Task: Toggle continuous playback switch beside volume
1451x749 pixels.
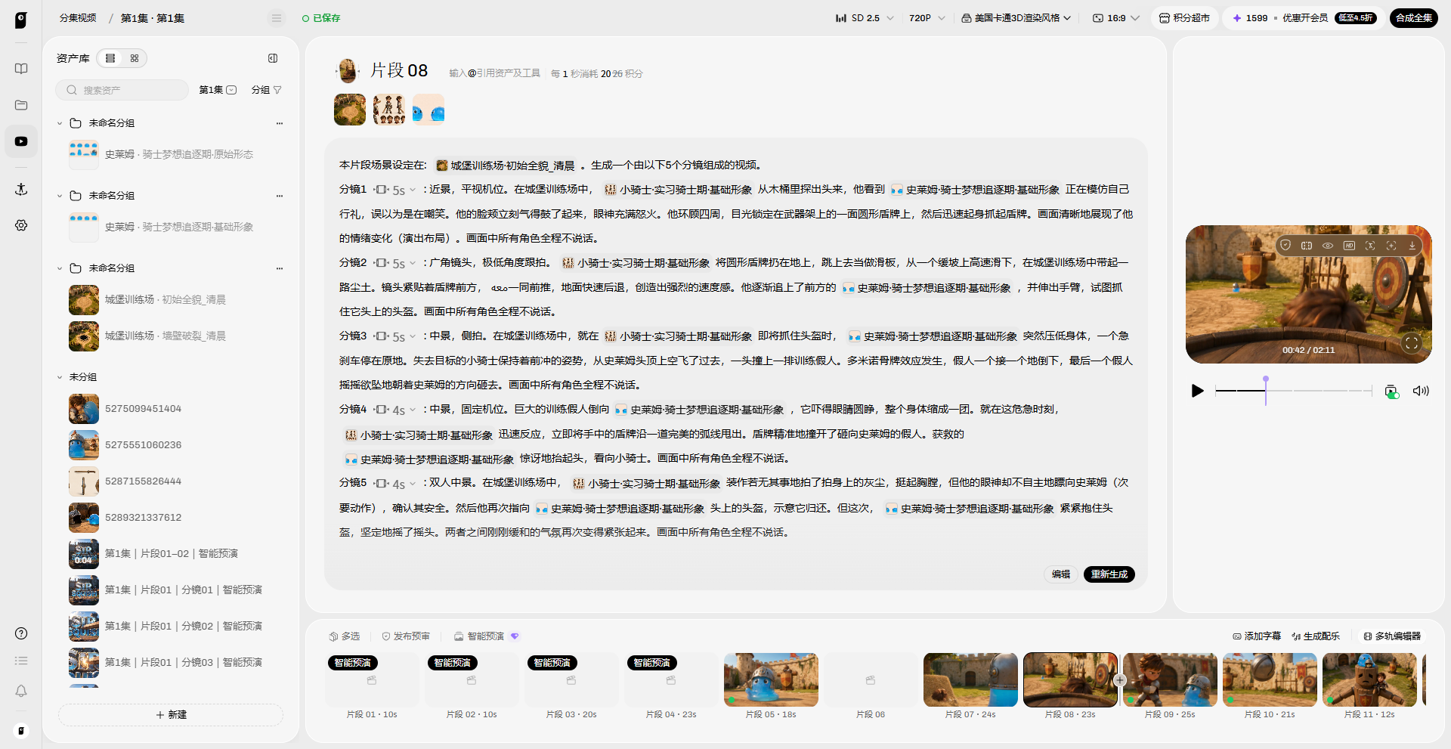Action: (1391, 391)
